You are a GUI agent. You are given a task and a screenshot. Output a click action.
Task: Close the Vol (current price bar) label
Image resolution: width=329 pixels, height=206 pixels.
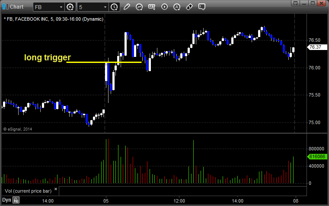56,189
